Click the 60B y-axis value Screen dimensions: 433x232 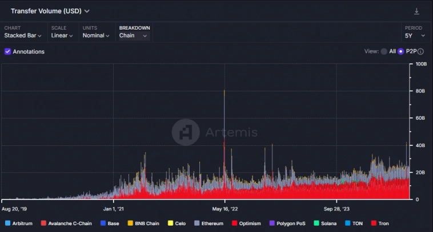[x=420, y=118]
